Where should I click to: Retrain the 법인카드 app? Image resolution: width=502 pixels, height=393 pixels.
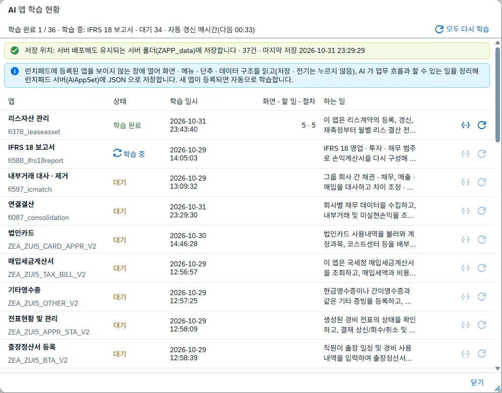click(x=482, y=239)
